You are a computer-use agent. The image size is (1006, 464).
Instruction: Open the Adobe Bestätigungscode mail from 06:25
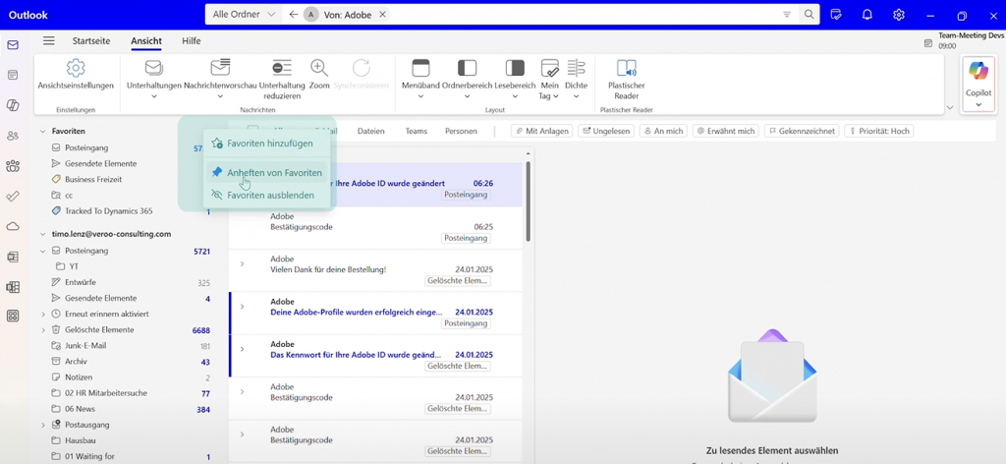[376, 228]
